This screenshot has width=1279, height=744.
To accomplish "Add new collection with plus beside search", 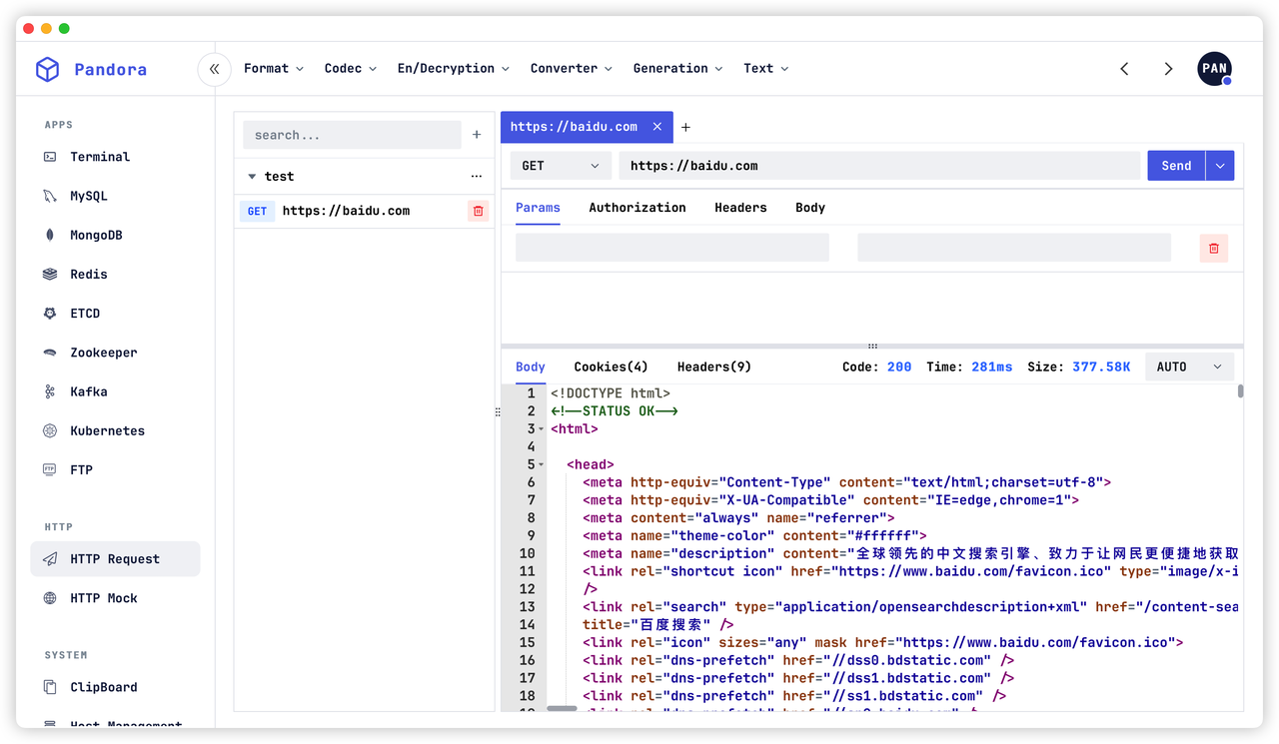I will click(x=477, y=135).
